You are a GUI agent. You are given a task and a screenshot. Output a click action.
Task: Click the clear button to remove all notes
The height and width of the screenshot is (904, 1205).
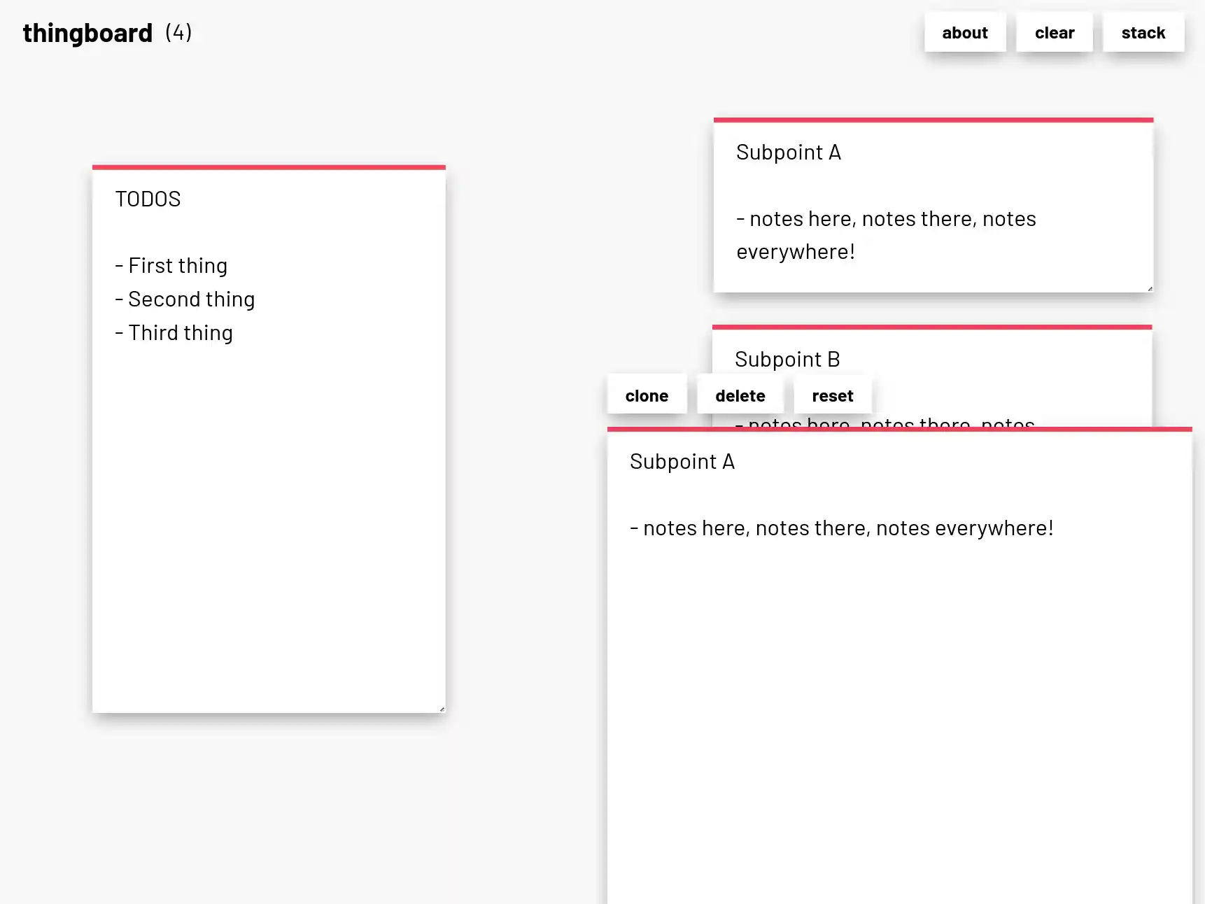click(1054, 32)
